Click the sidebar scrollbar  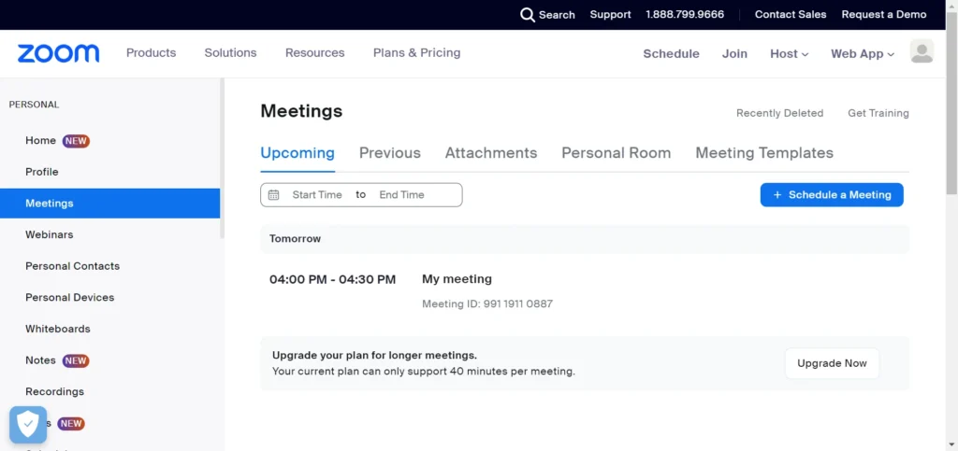(x=223, y=159)
